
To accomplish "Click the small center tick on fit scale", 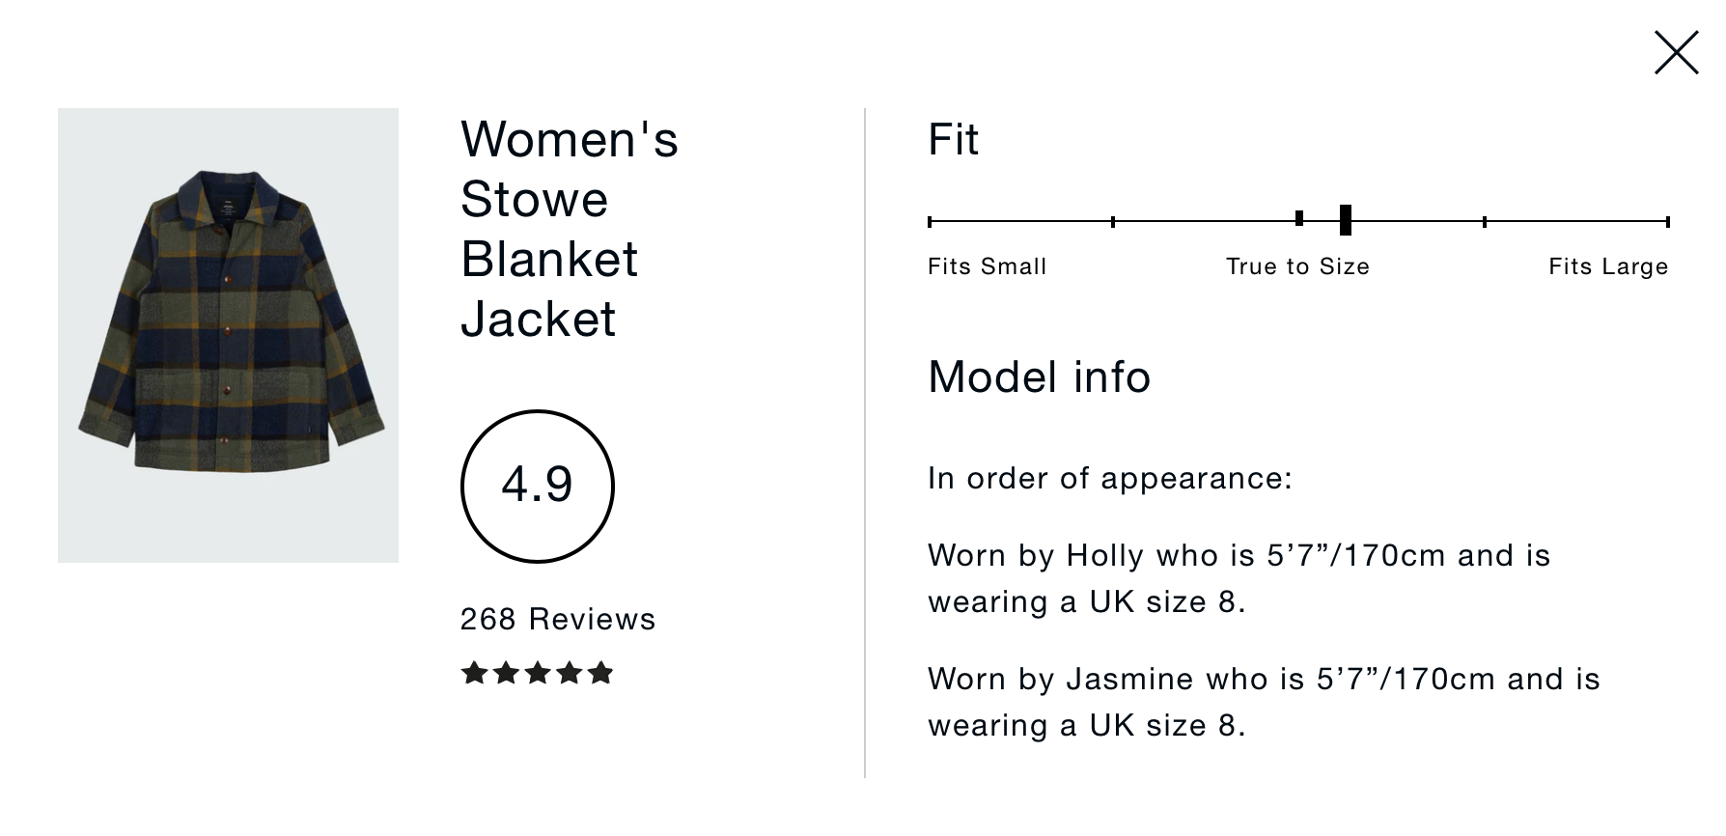I will 1299,219.
